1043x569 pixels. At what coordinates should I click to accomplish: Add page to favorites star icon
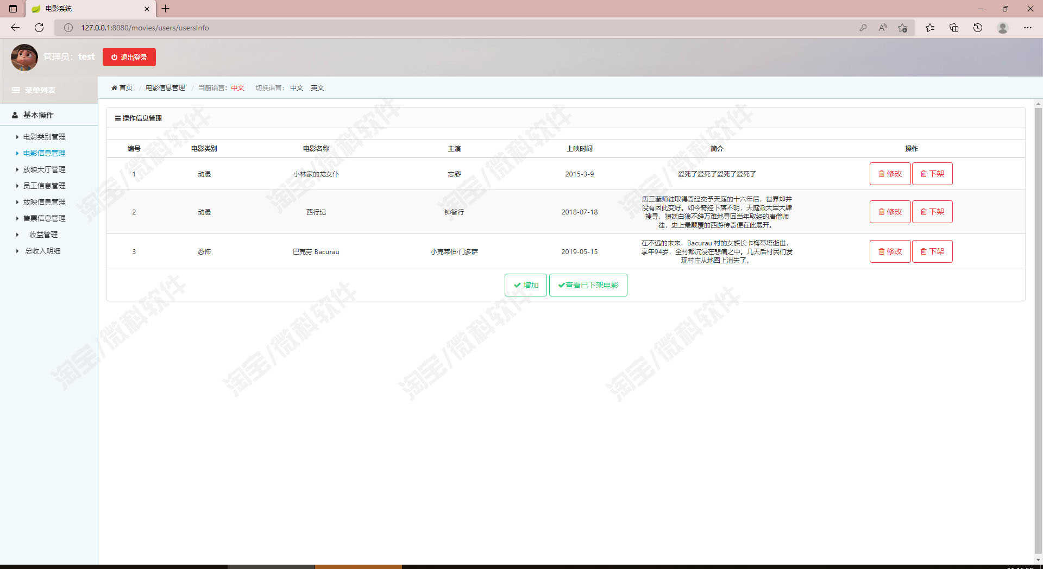903,28
